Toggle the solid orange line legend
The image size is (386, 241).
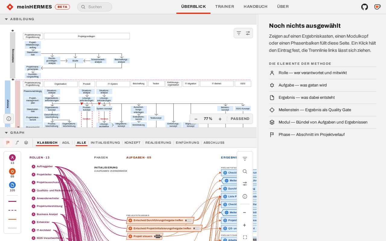[x=12, y=219]
